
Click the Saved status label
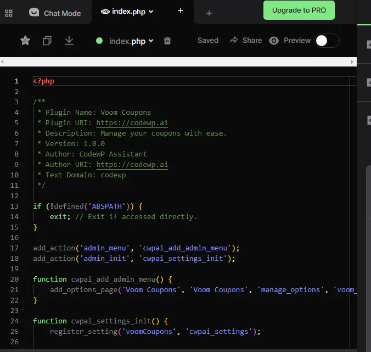(x=208, y=40)
